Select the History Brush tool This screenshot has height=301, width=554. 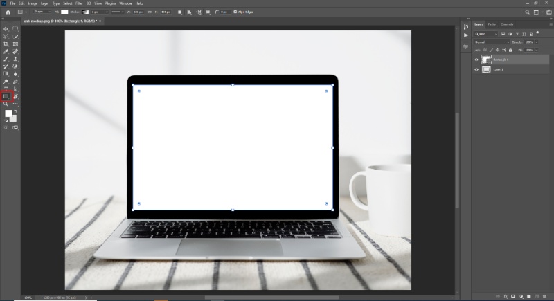coord(6,66)
